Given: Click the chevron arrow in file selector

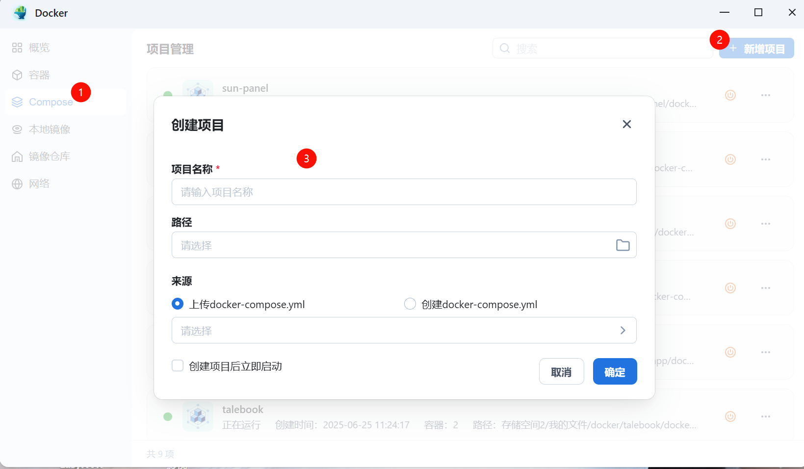Looking at the screenshot, I should point(623,330).
